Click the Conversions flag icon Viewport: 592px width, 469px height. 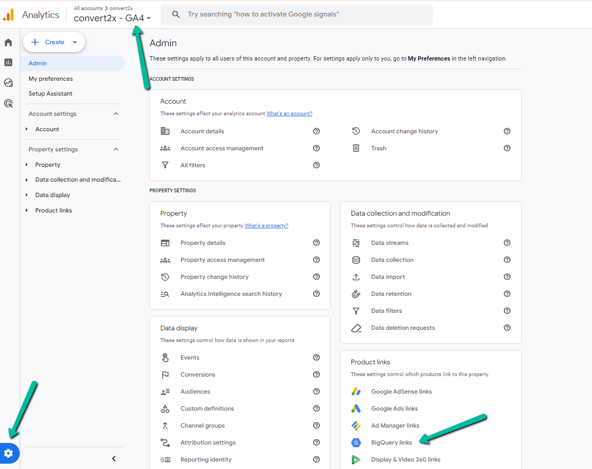[165, 375]
